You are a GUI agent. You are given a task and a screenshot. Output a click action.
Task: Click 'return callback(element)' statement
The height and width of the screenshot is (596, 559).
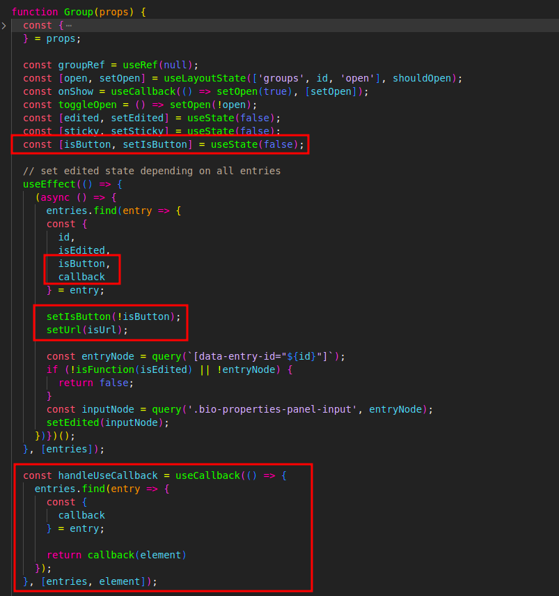116,555
